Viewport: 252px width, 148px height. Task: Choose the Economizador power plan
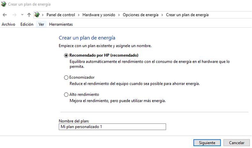click(66, 77)
